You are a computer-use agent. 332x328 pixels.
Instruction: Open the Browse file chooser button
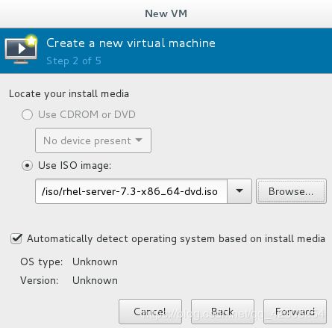[x=291, y=191]
